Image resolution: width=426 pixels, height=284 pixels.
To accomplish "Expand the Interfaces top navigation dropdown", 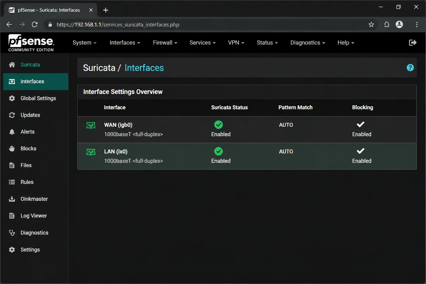I will click(125, 43).
